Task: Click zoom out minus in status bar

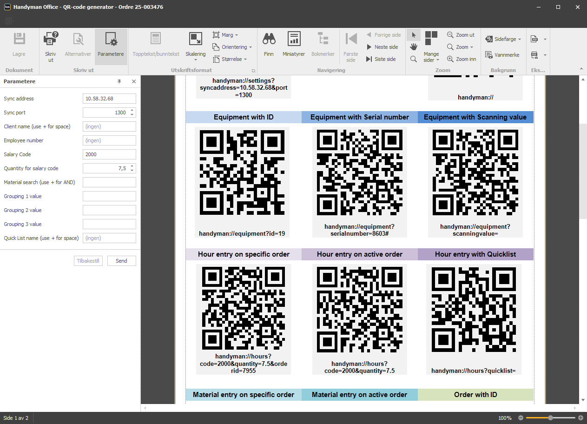Action: 521,418
